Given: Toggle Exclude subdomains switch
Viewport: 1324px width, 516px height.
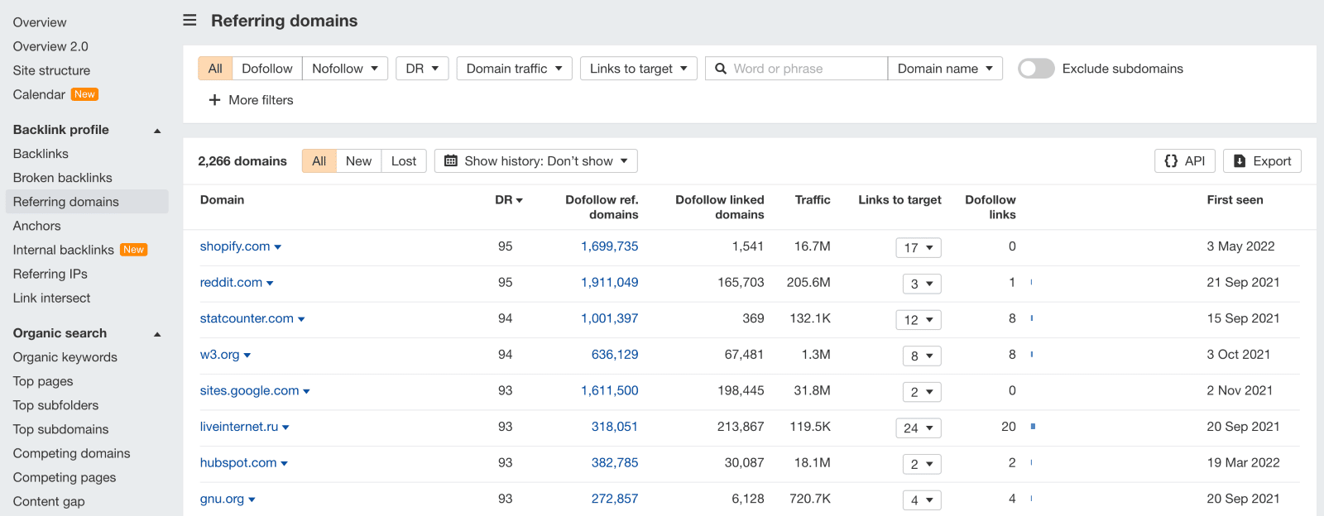Looking at the screenshot, I should (1036, 69).
